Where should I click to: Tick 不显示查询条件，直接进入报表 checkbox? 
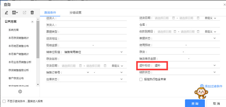[4, 101]
